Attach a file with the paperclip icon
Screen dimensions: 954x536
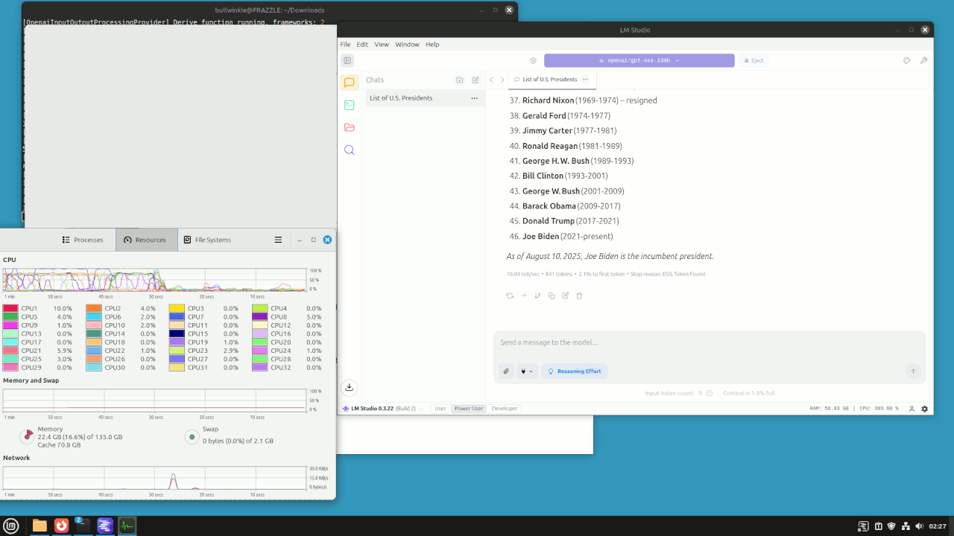coord(506,371)
